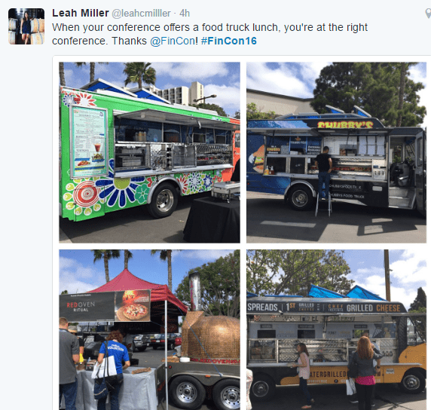
Task: Enlarge the Chubby's food truck photo
Action: pyautogui.click(x=336, y=152)
